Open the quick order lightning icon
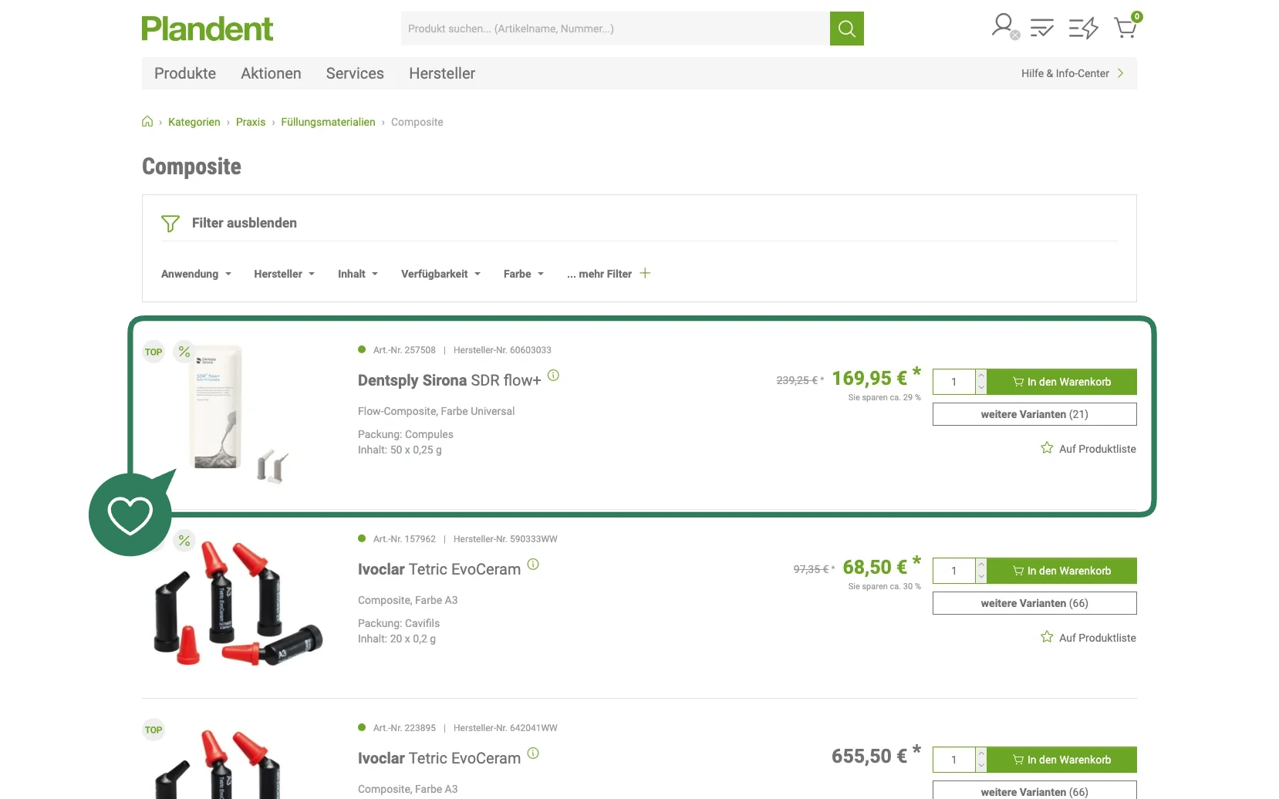The height and width of the screenshot is (799, 1279). point(1083,29)
